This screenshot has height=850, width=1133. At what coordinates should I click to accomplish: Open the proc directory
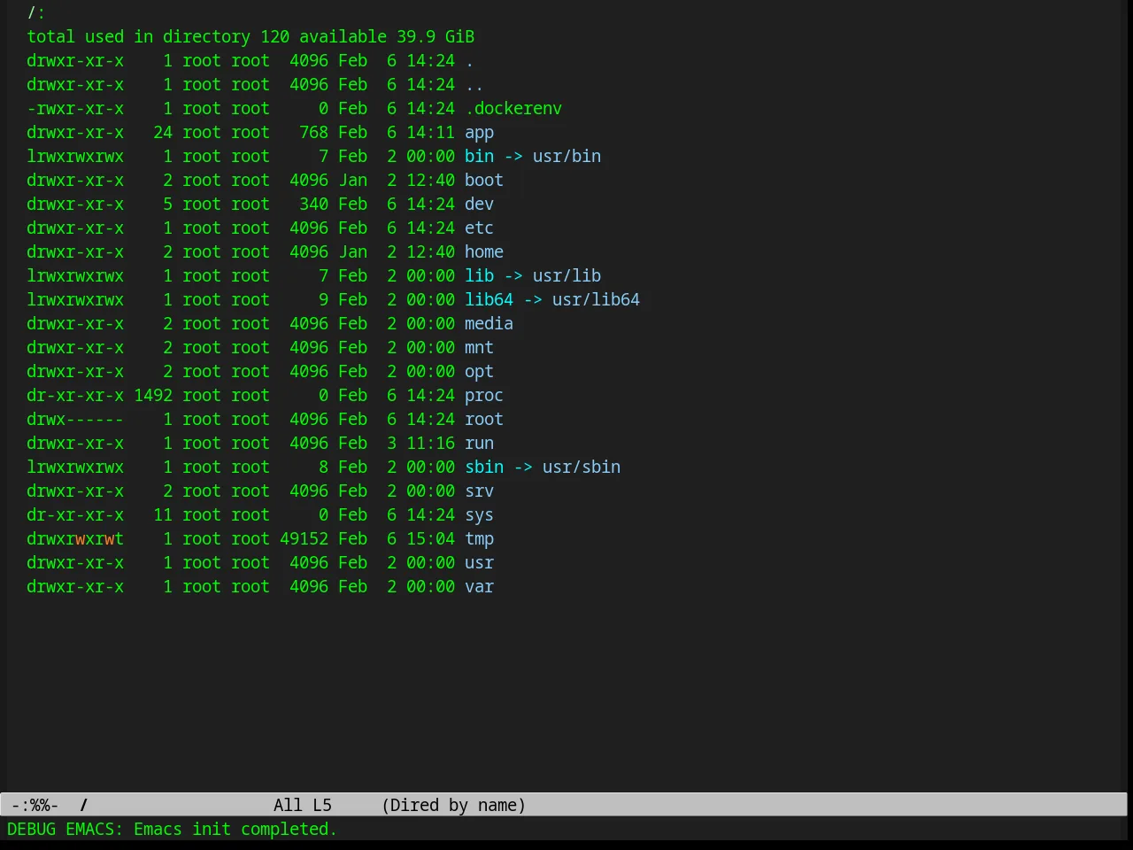point(484,396)
